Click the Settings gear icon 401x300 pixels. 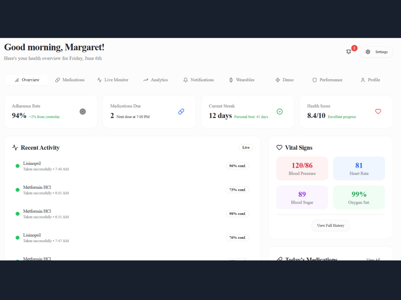click(x=368, y=52)
